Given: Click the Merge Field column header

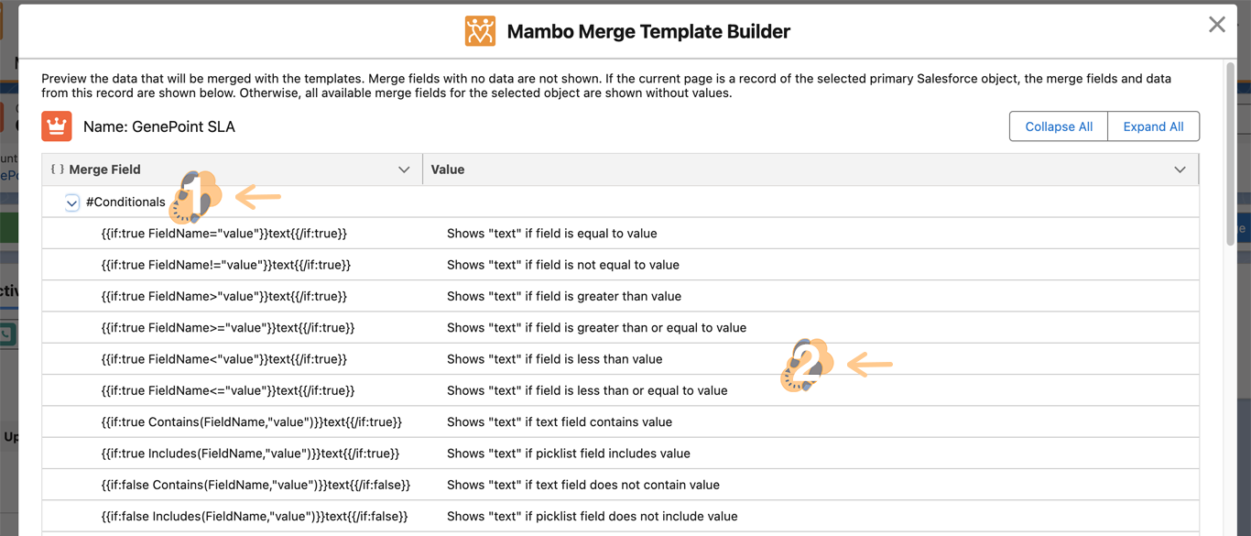Looking at the screenshot, I should [x=105, y=170].
